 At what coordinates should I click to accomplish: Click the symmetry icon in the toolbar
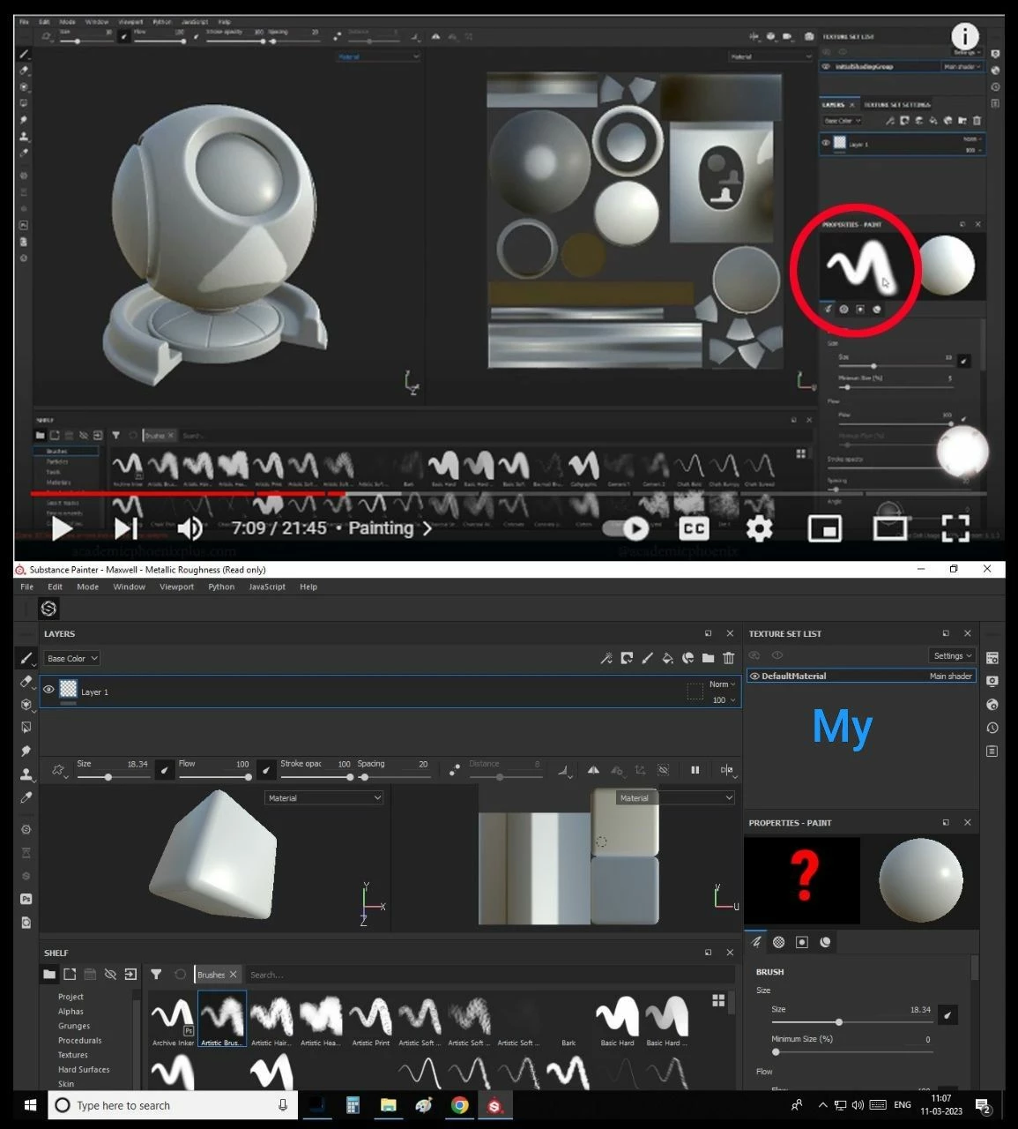coord(593,770)
